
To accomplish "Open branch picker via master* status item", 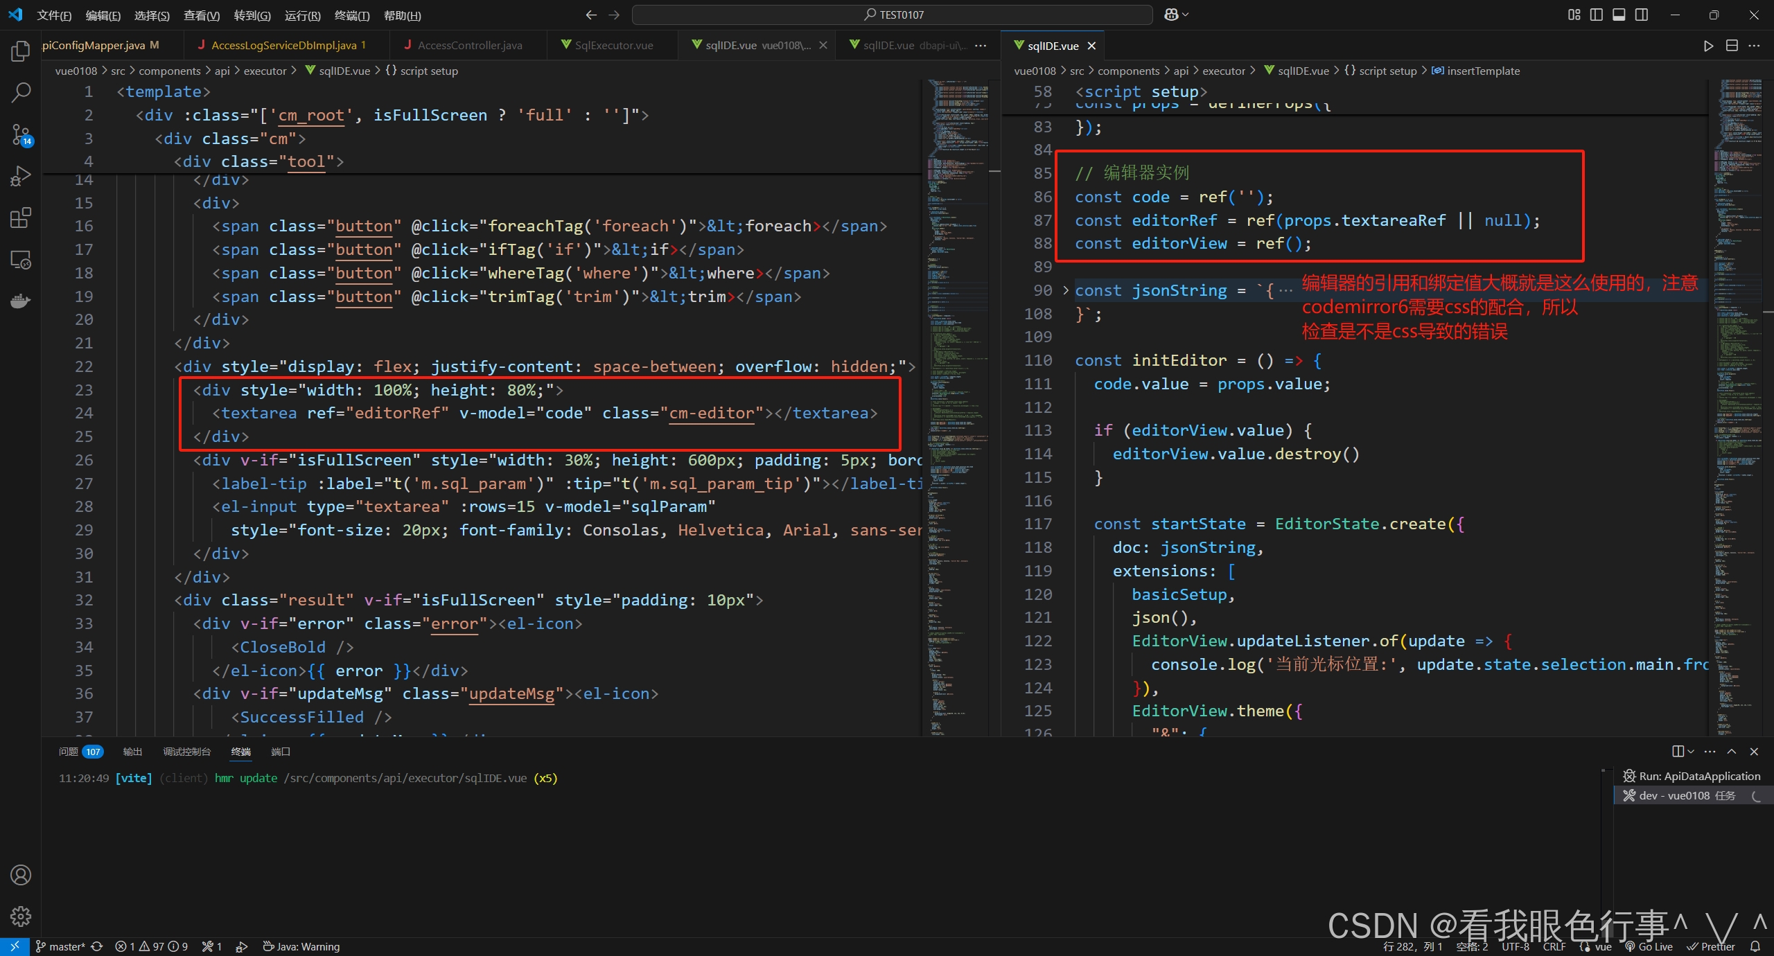I will click(66, 946).
